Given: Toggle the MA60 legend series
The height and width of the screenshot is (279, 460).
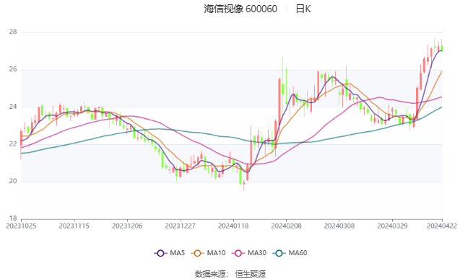Looking at the screenshot, I should (x=290, y=253).
